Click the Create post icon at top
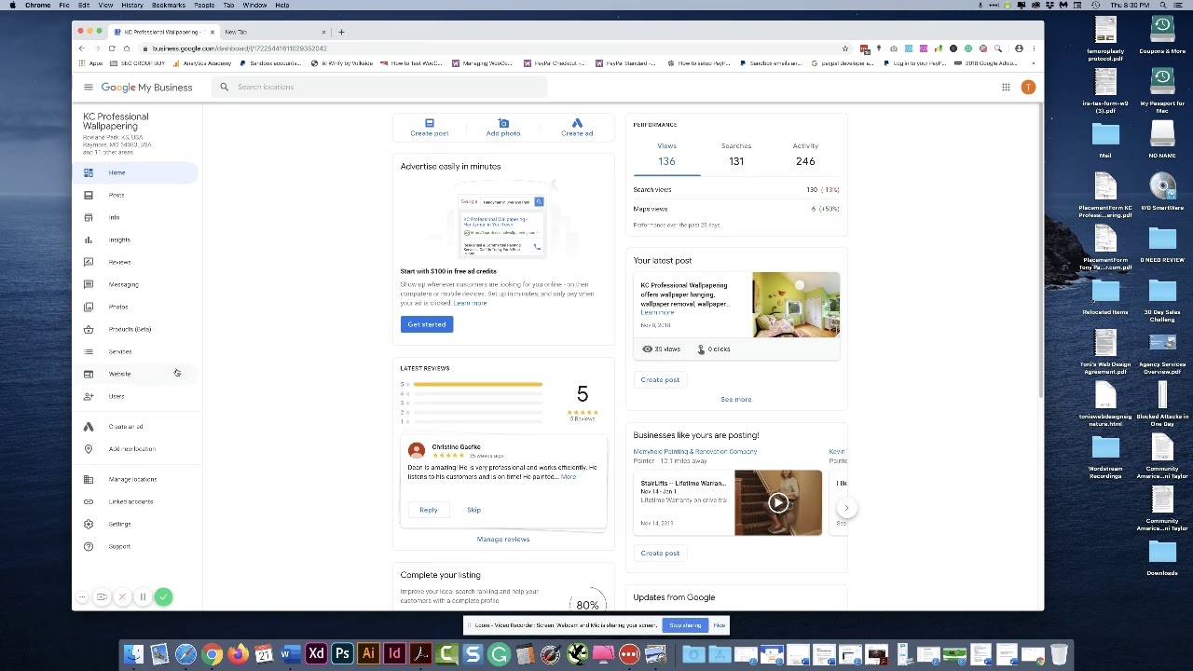 coord(430,123)
